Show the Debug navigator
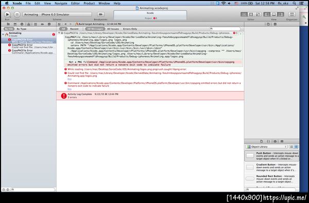Viewport: 309px width, 203px height. point(36,24)
